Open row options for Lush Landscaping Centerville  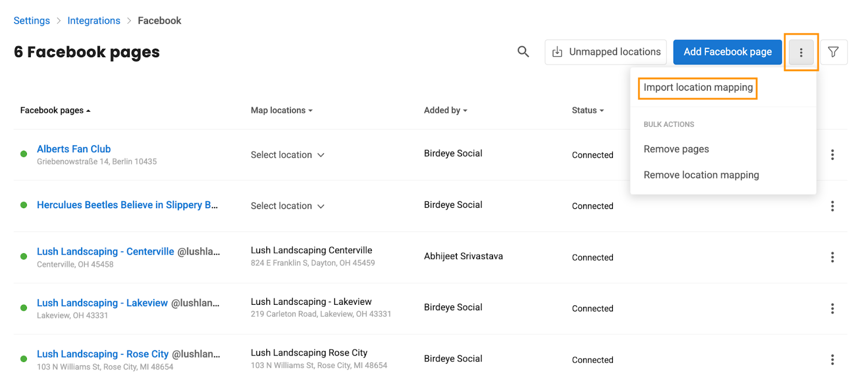coord(832,257)
